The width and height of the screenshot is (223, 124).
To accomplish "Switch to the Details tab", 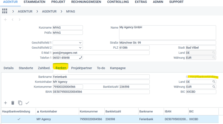I will pyautogui.click(x=9, y=68).
